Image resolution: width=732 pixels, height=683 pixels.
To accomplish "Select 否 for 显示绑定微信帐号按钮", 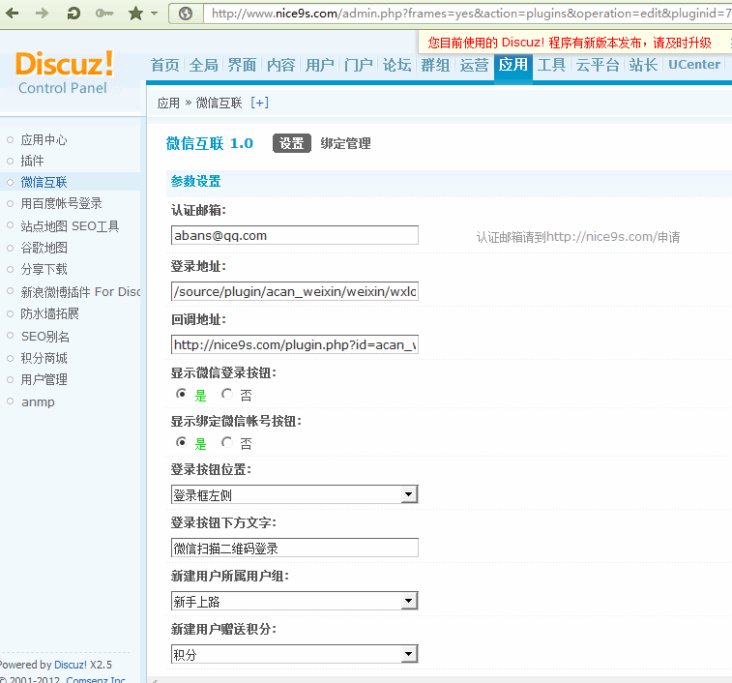I will pos(227,443).
